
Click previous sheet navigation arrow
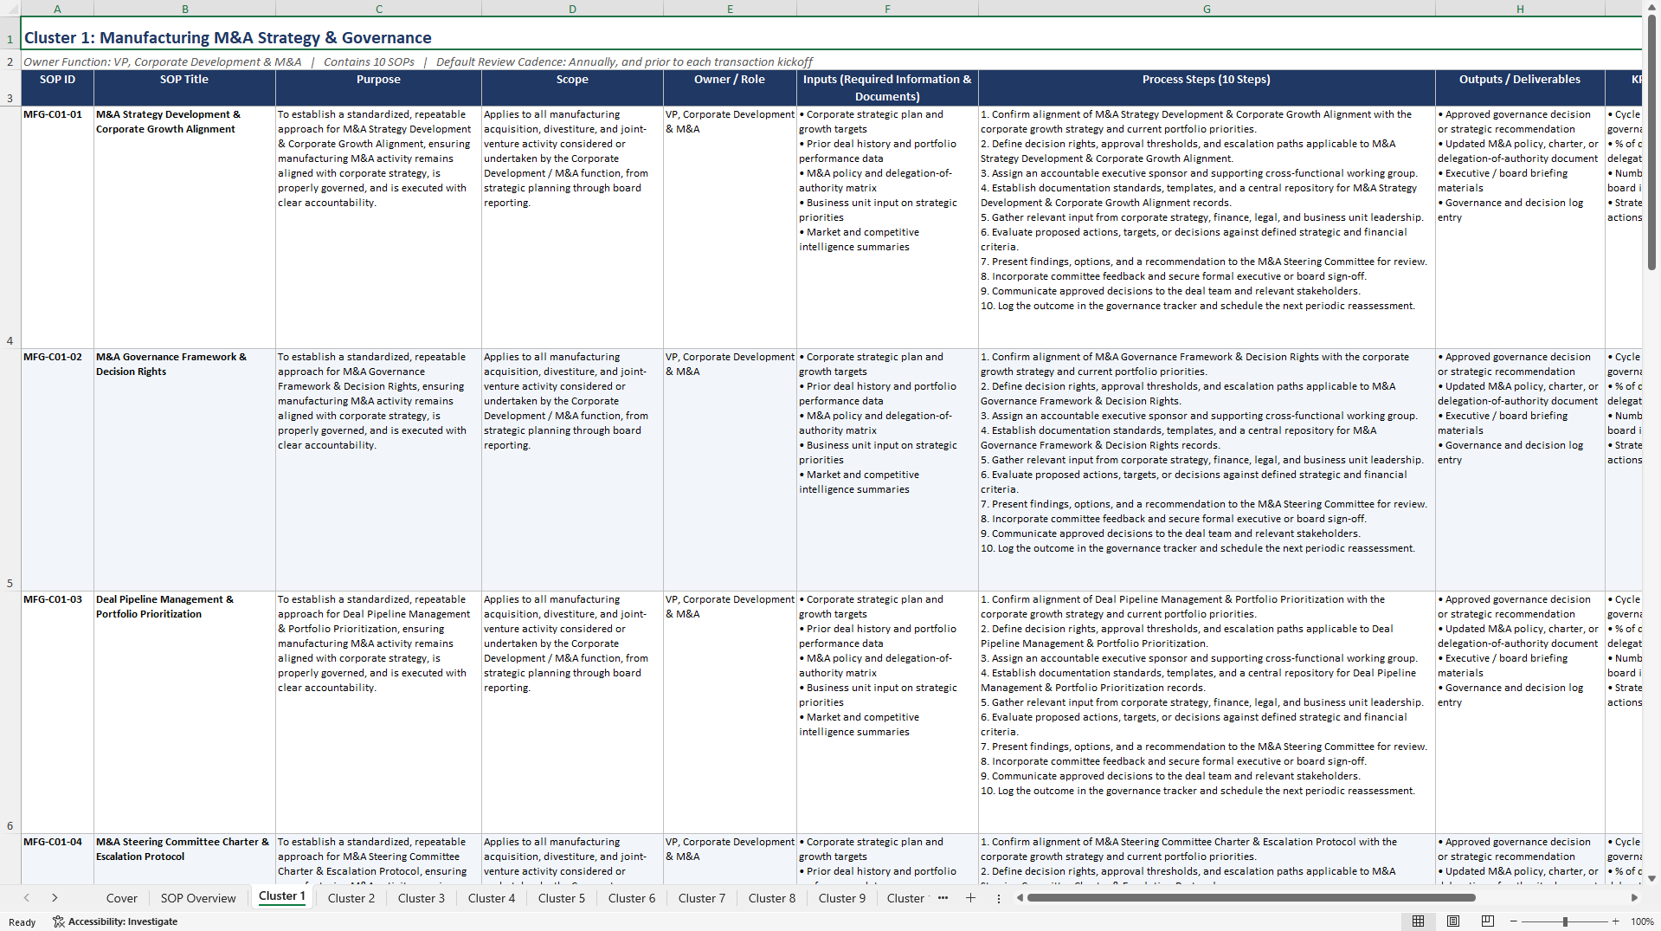click(x=27, y=898)
